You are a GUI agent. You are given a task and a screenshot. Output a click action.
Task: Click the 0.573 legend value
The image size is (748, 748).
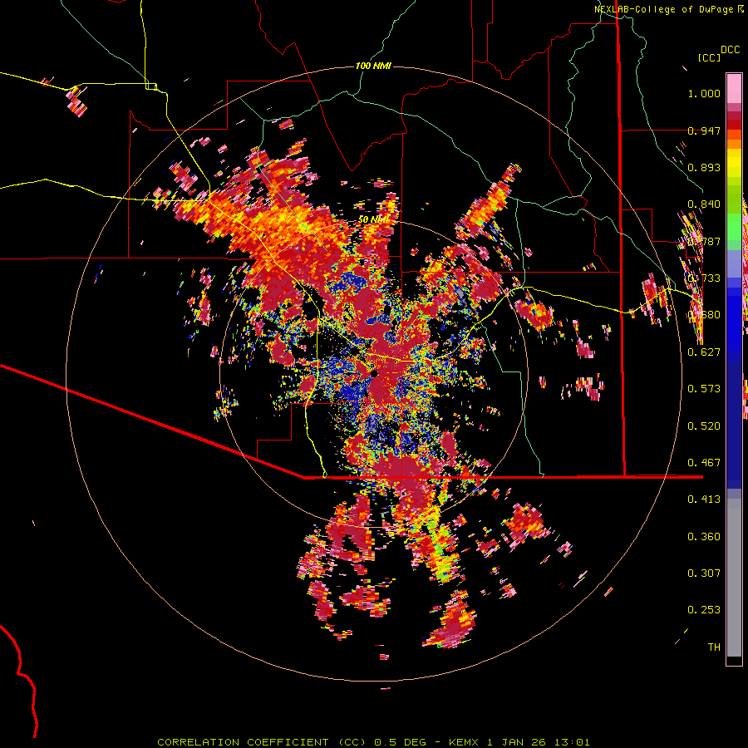(704, 389)
